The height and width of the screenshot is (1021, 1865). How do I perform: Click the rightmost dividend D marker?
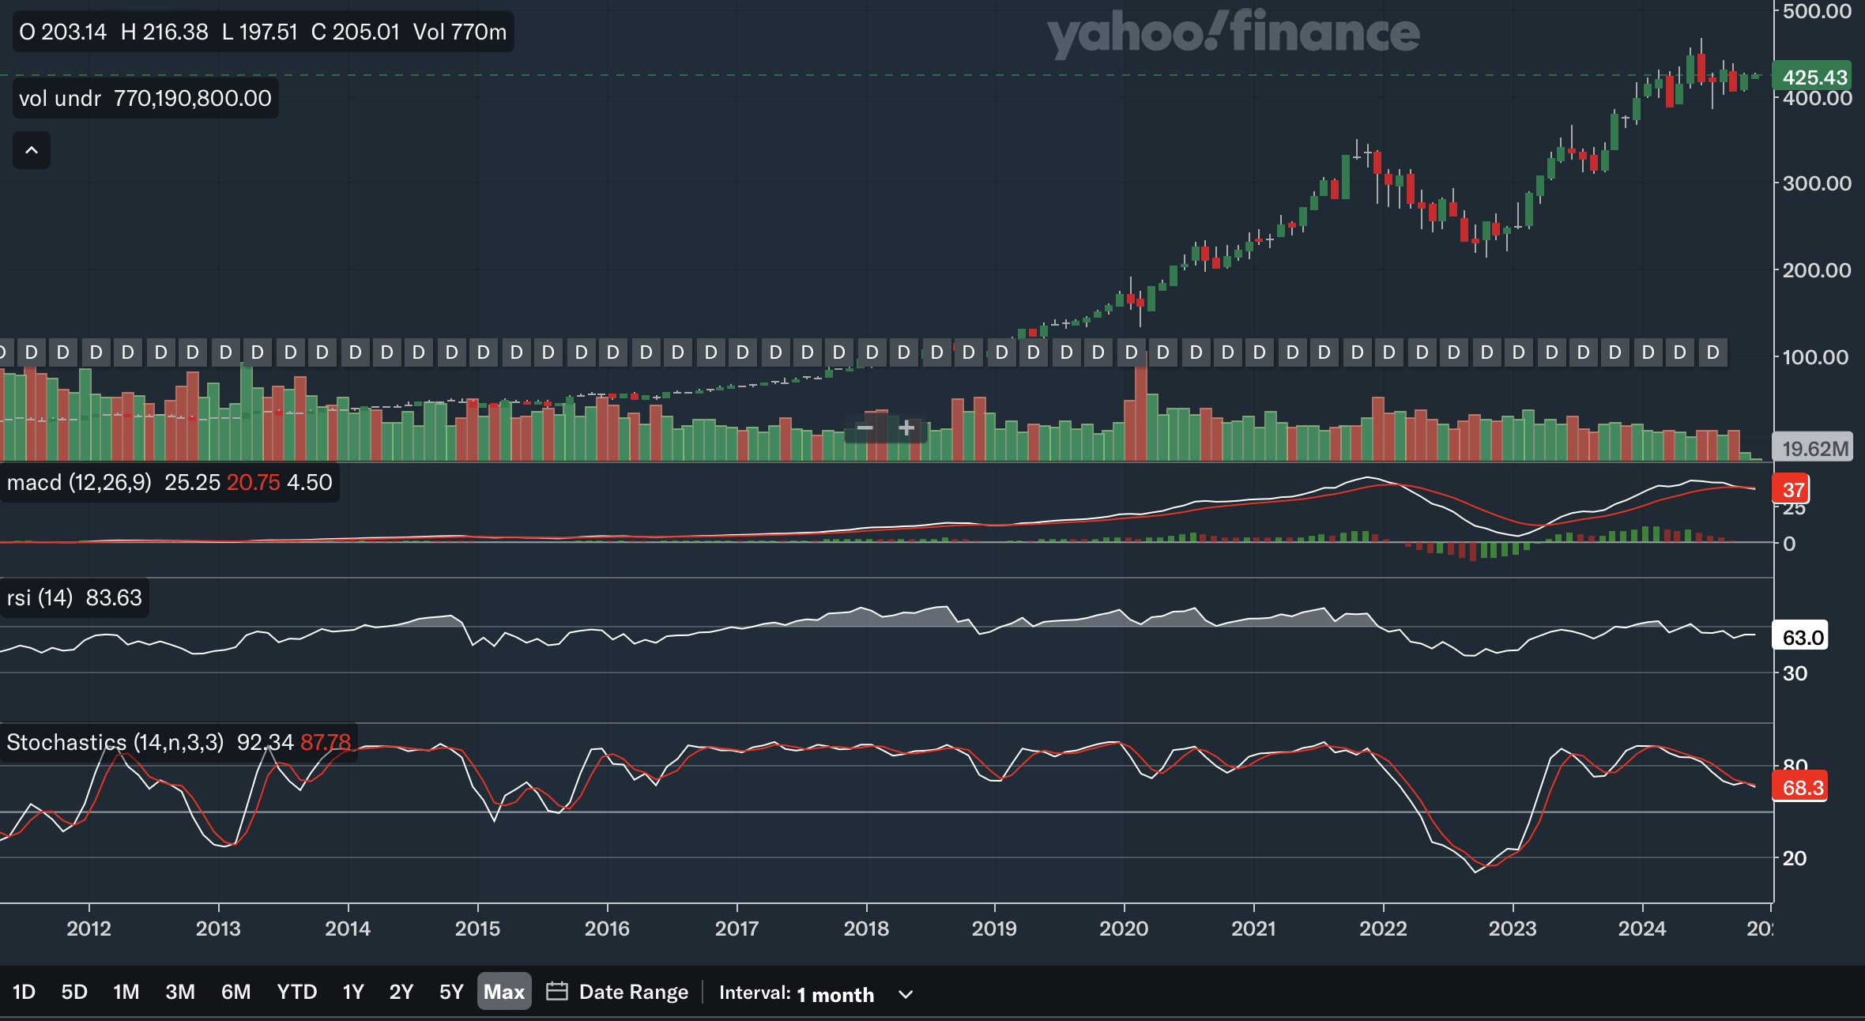click(1712, 352)
